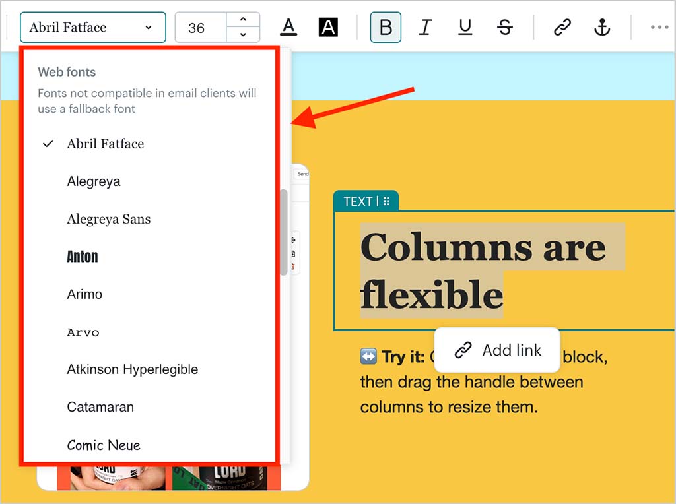Image resolution: width=676 pixels, height=504 pixels.
Task: Click the 'Web fonts' section heading
Action: coord(67,72)
